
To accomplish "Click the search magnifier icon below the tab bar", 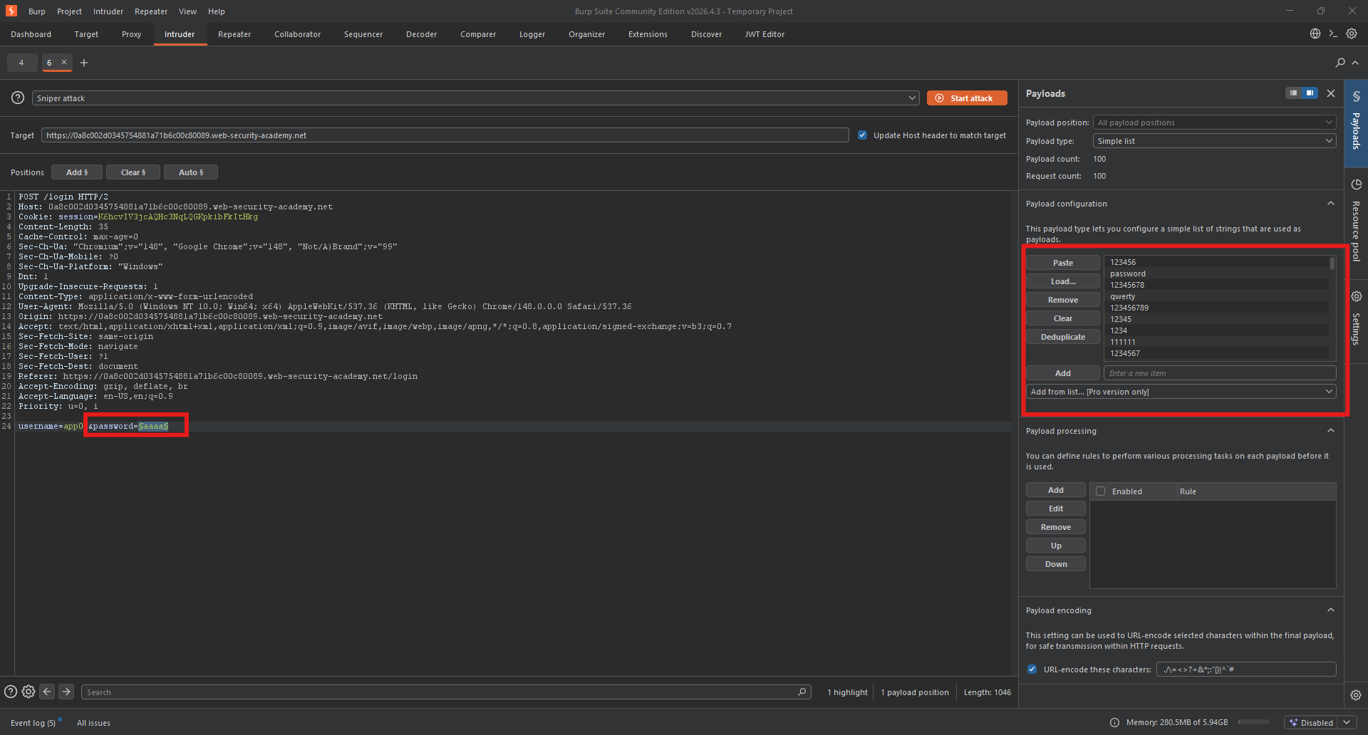I will tap(1340, 63).
